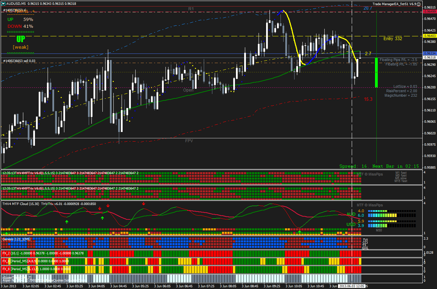Click the M30 label under strength meters
Viewport: 437px width, 289px height.
point(379,230)
